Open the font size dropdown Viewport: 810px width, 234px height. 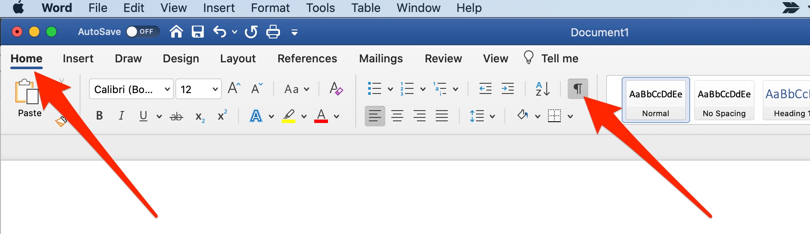pos(215,89)
